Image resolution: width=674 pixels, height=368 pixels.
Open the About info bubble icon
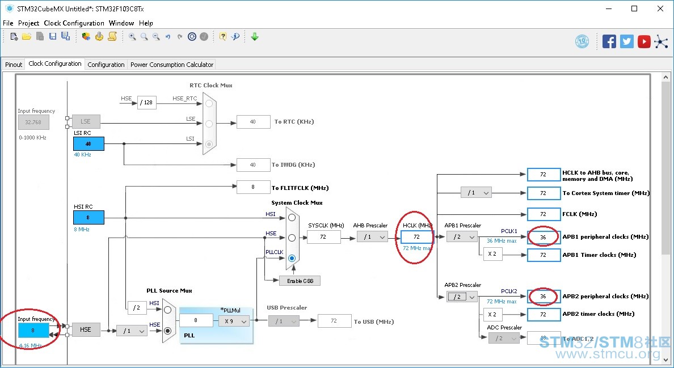point(235,37)
